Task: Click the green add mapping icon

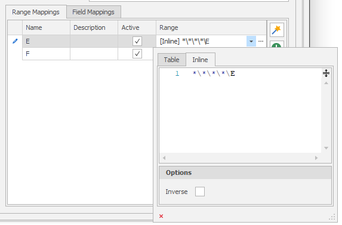Action: (x=276, y=45)
